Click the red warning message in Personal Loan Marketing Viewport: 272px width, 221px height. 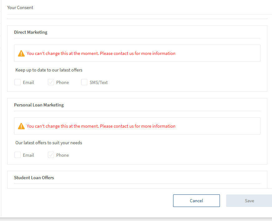pyautogui.click(x=101, y=126)
